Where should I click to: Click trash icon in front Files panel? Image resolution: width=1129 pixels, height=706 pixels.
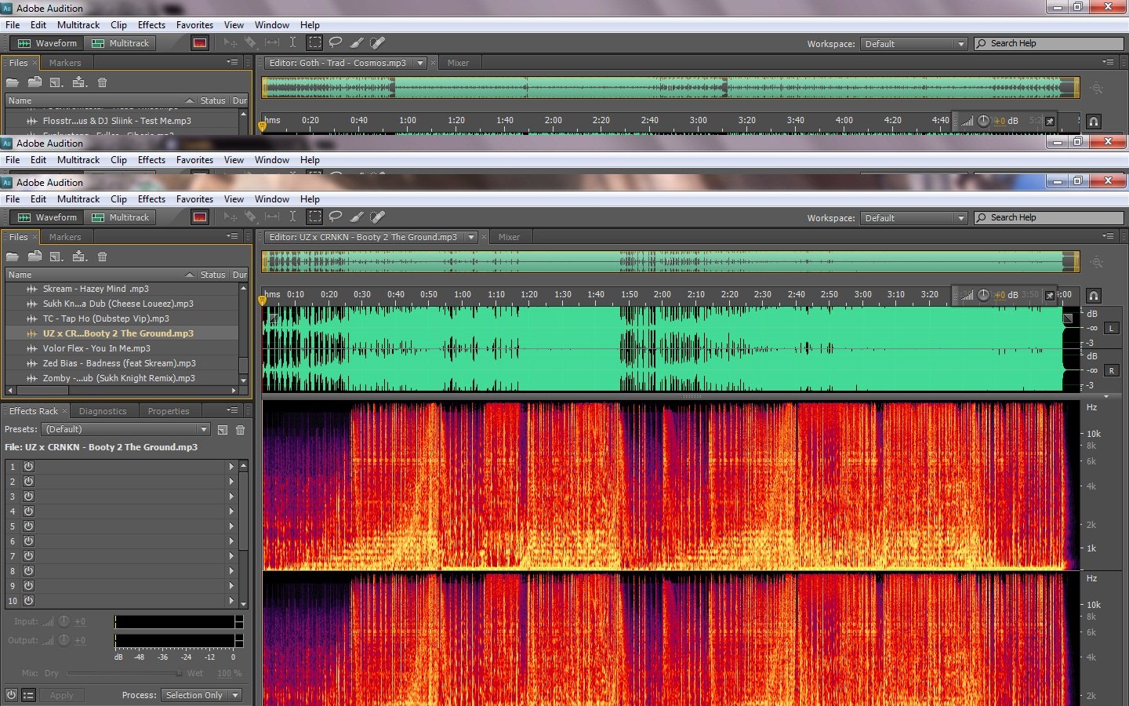point(102,257)
